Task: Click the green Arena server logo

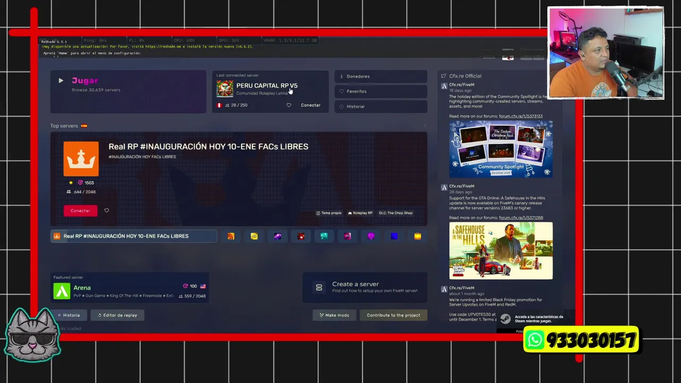Action: 62,291
